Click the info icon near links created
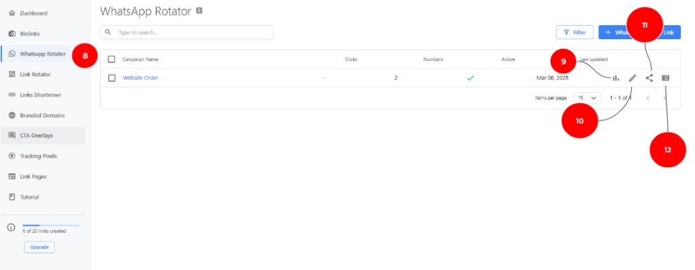Screen dimensions: 695x270 [12, 227]
